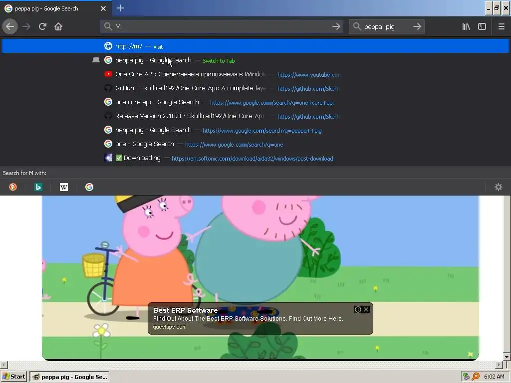
Task: Click the 6:02 AM clock
Action: click(x=495, y=377)
